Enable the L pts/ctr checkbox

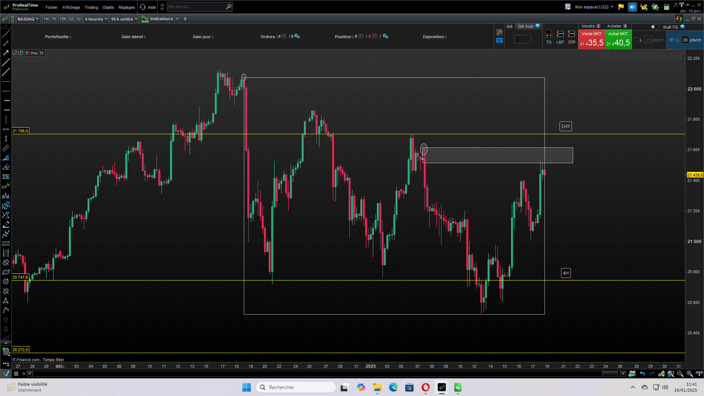(x=637, y=40)
